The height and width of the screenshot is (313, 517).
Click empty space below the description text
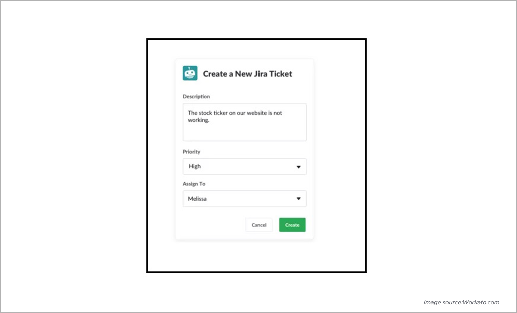coord(244,133)
